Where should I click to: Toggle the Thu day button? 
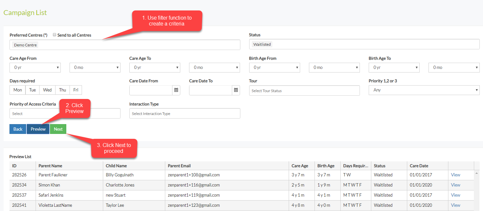tap(62, 90)
